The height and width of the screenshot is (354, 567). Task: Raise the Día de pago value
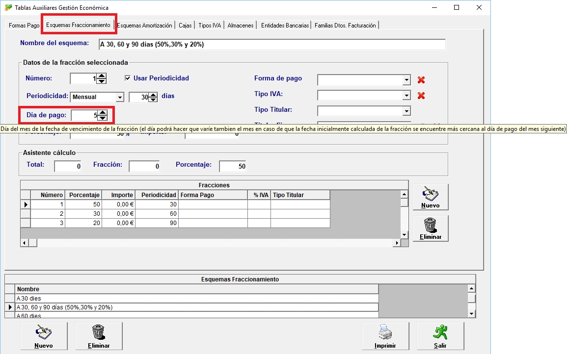pyautogui.click(x=103, y=113)
